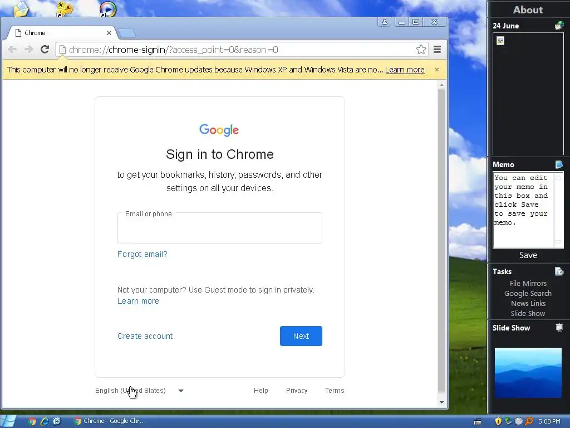Viewport: 570px width, 428px height.
Task: Click the Chrome profile person icon
Action: [384, 22]
